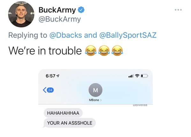Click BuckArmy's profile avatar photo

pos(21,14)
